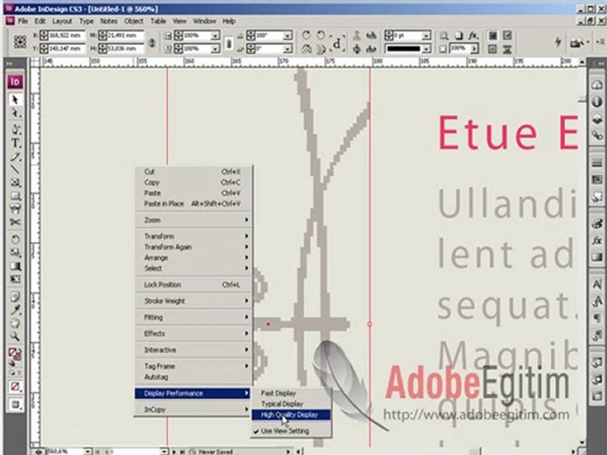
Task: Open the Effects fx panel in right dock
Action: click(x=597, y=241)
